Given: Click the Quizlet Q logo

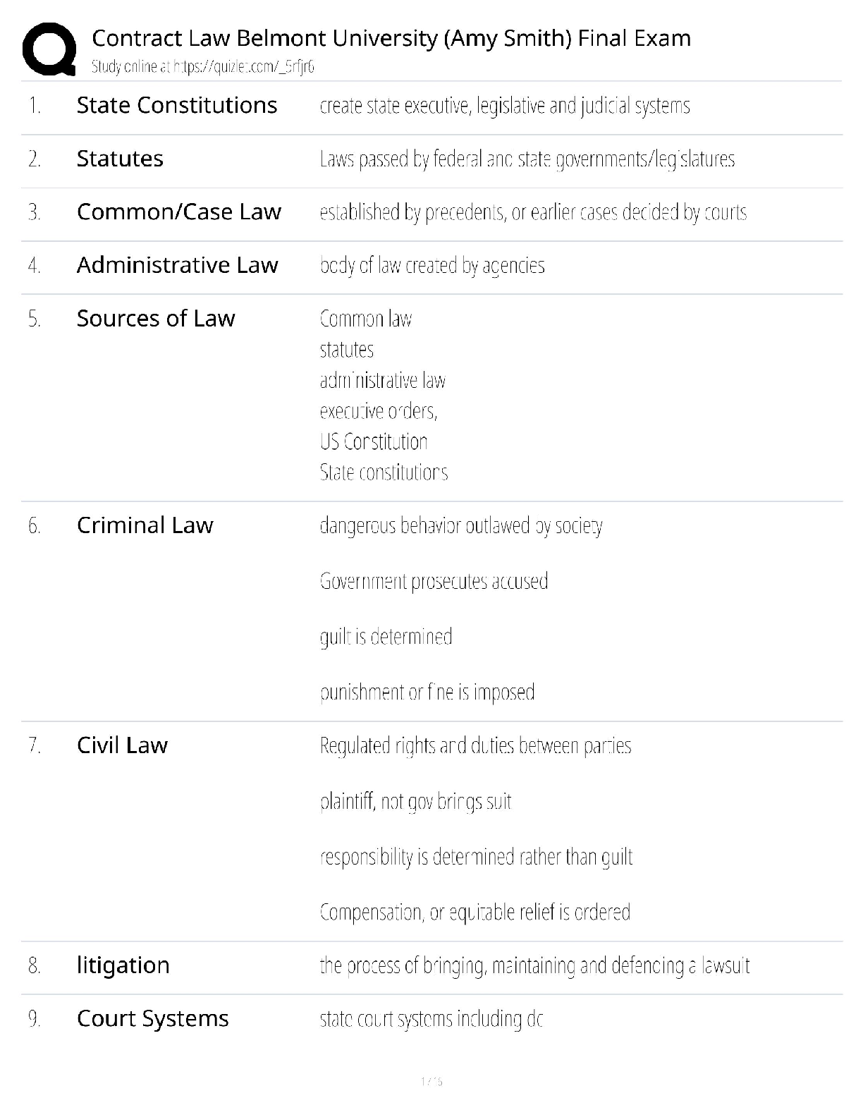Looking at the screenshot, I should click(x=49, y=49).
